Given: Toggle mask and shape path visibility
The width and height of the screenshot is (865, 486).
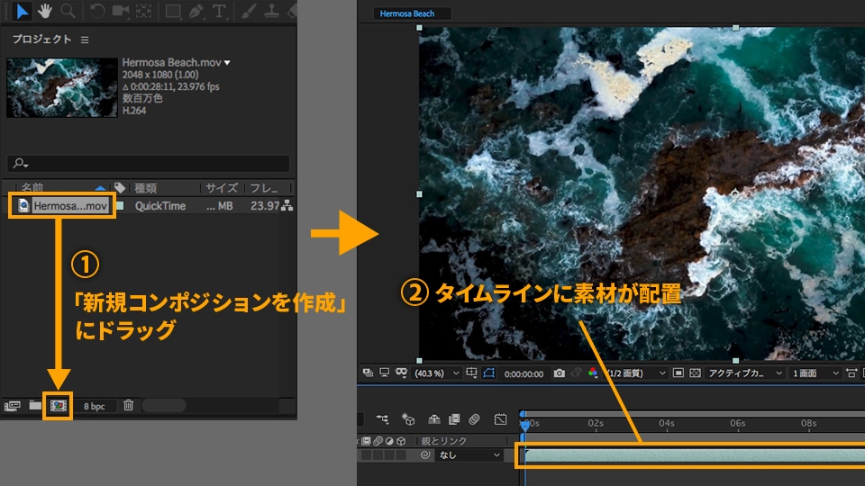Looking at the screenshot, I should [488, 373].
